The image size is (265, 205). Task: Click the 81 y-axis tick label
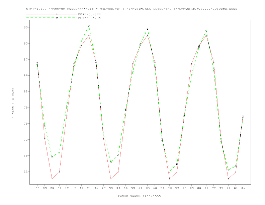pos(25,91)
